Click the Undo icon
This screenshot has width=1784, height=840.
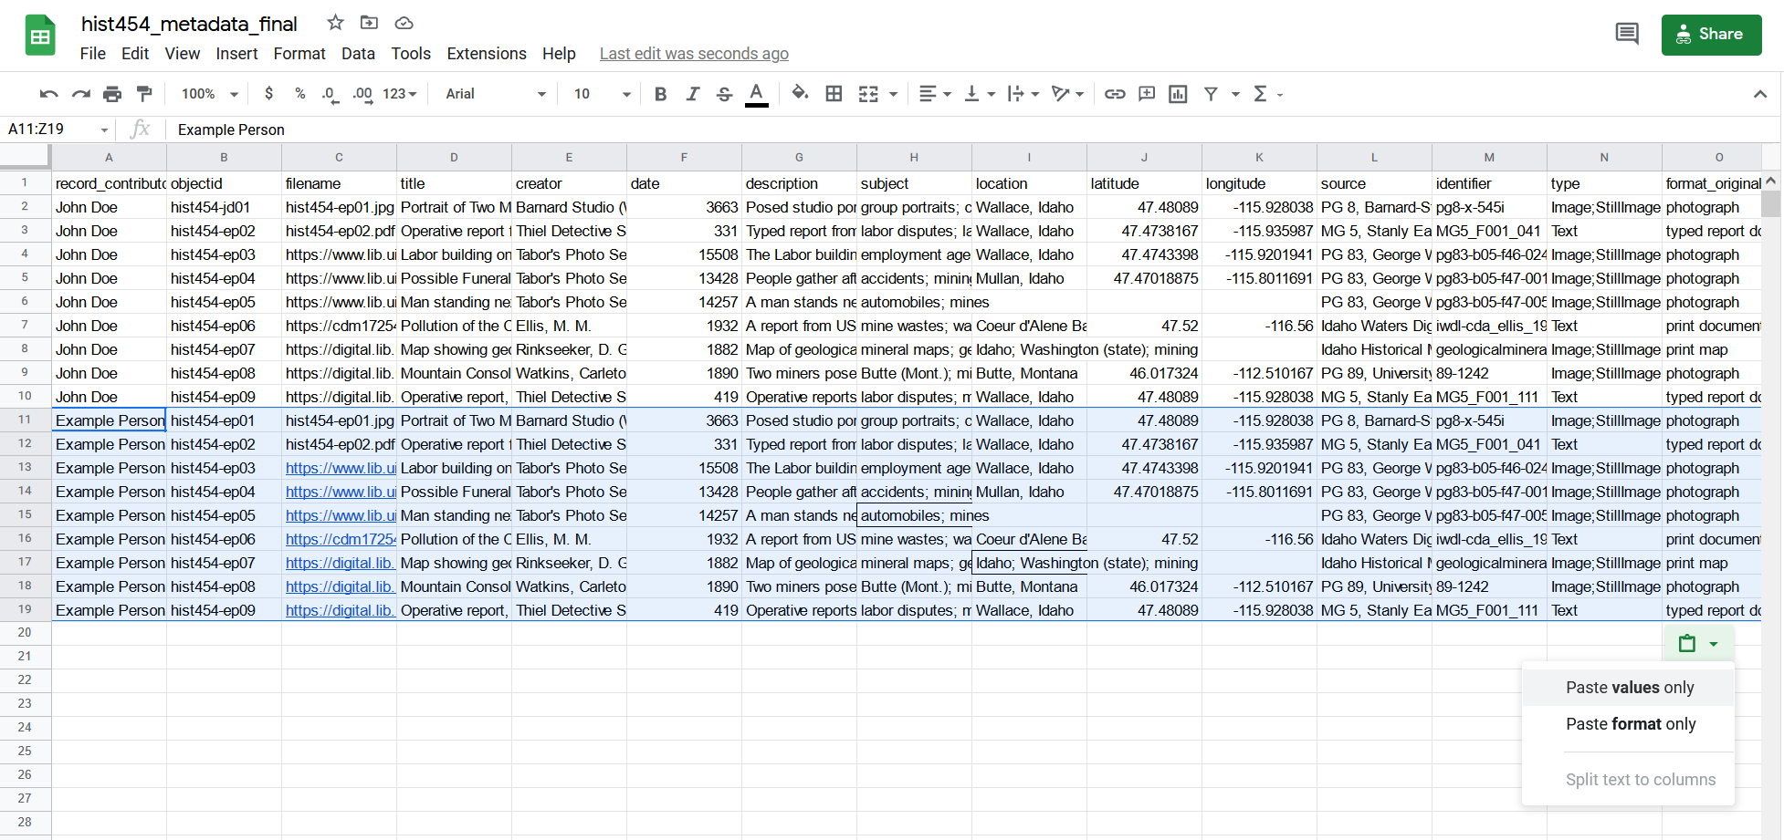[x=48, y=94]
